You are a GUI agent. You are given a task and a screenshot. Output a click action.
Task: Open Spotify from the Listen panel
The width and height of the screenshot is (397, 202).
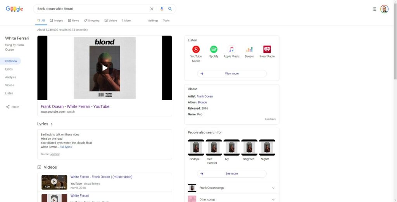(214, 50)
